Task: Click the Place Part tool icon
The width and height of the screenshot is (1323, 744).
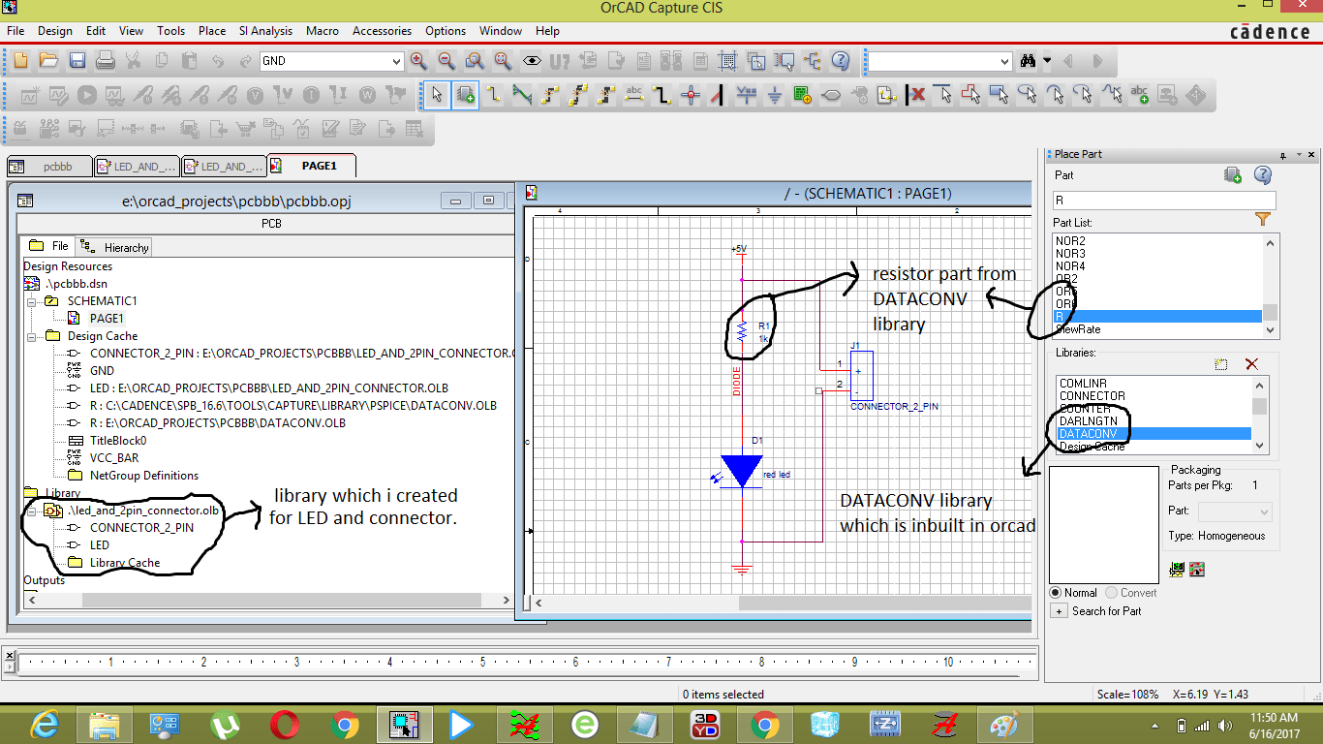Action: [x=466, y=96]
